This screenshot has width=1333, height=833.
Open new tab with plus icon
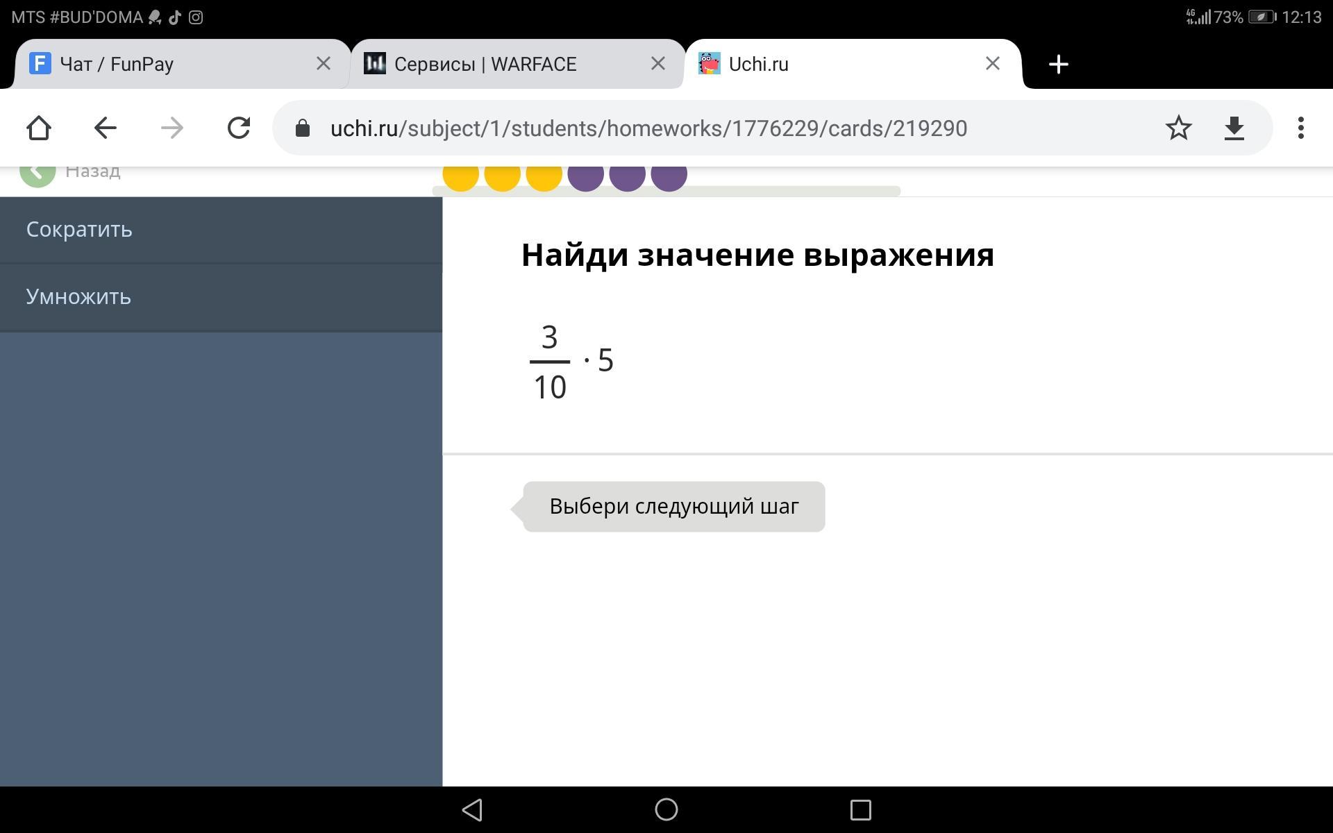click(1058, 65)
